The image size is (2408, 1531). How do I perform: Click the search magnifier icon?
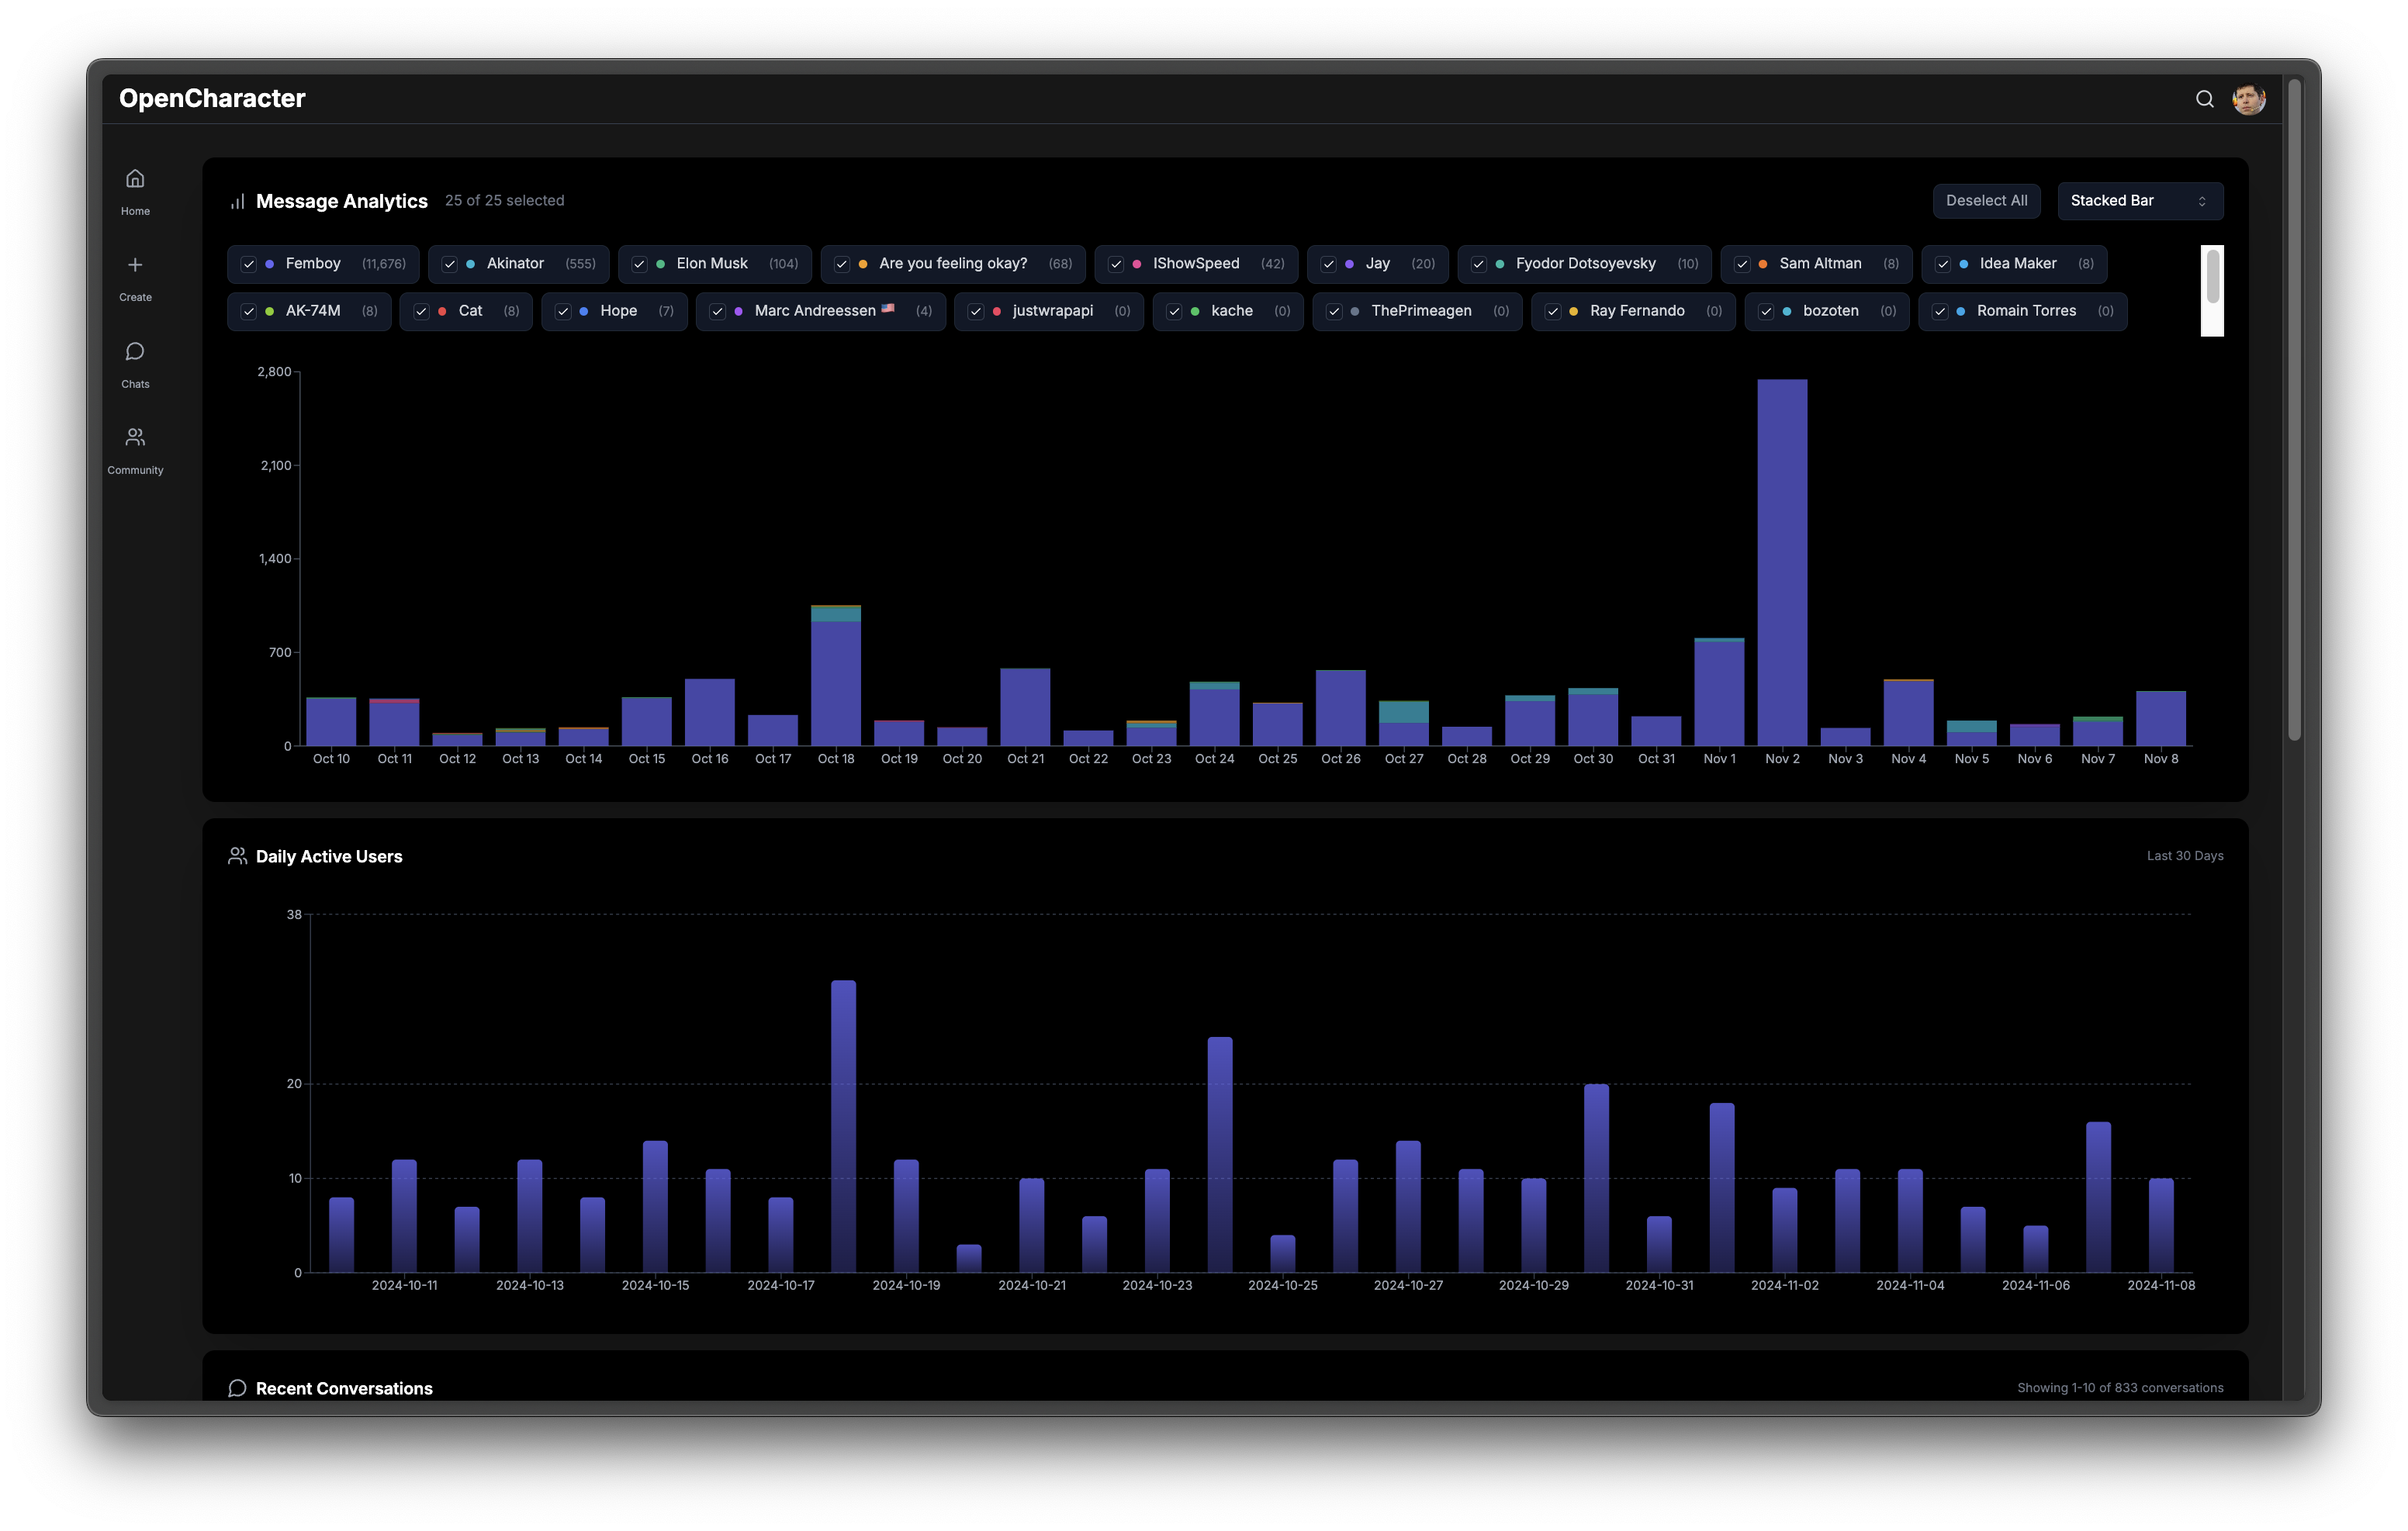(2204, 99)
